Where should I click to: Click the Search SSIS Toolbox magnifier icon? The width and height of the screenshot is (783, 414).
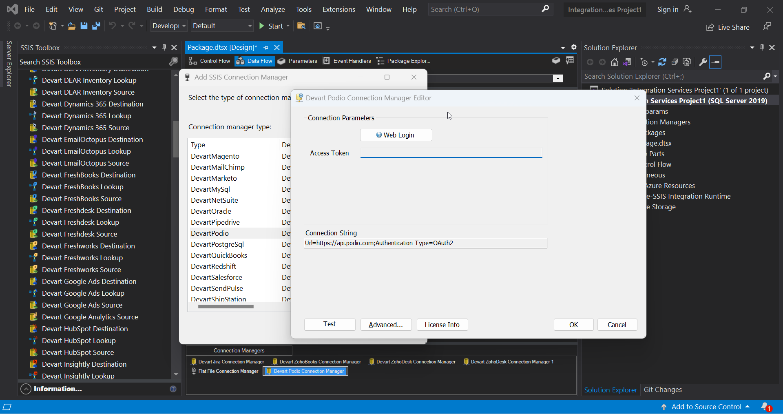173,62
